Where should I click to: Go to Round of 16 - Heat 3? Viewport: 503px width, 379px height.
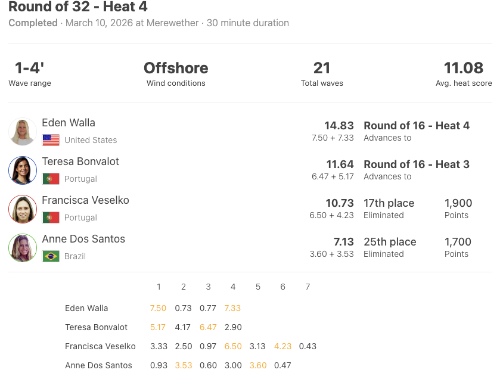[x=417, y=164]
